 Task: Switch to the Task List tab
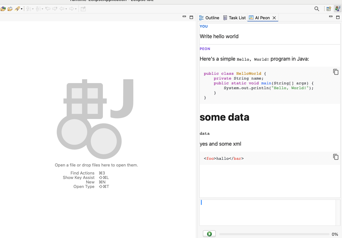point(234,18)
